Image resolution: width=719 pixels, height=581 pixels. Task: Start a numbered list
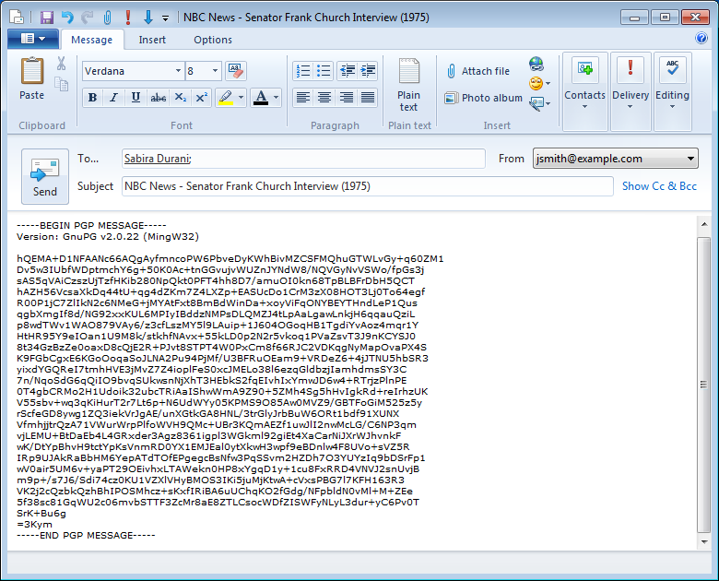point(302,71)
